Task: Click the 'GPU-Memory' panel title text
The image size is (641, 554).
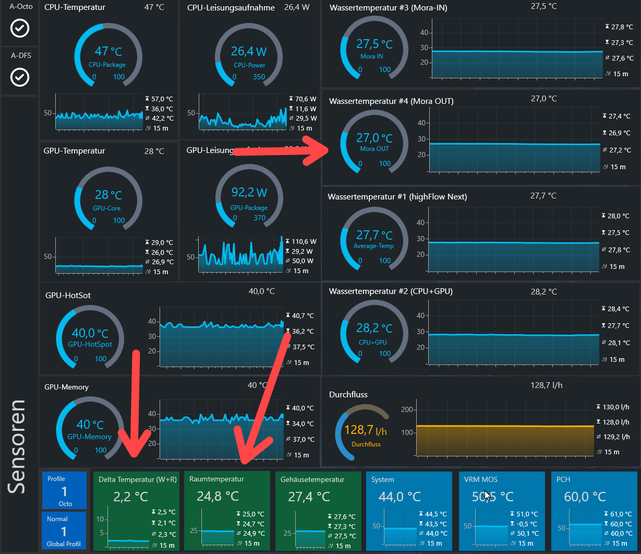Action: click(66, 387)
